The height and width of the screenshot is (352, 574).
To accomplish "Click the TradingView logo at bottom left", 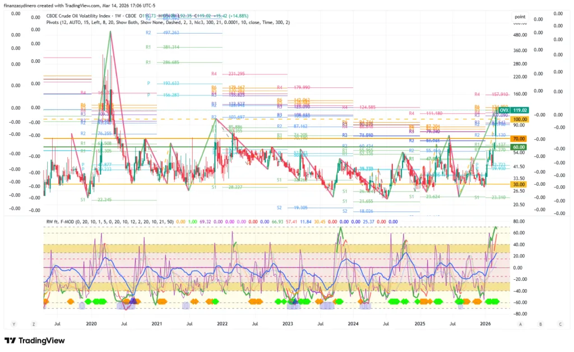I will tap(35, 341).
